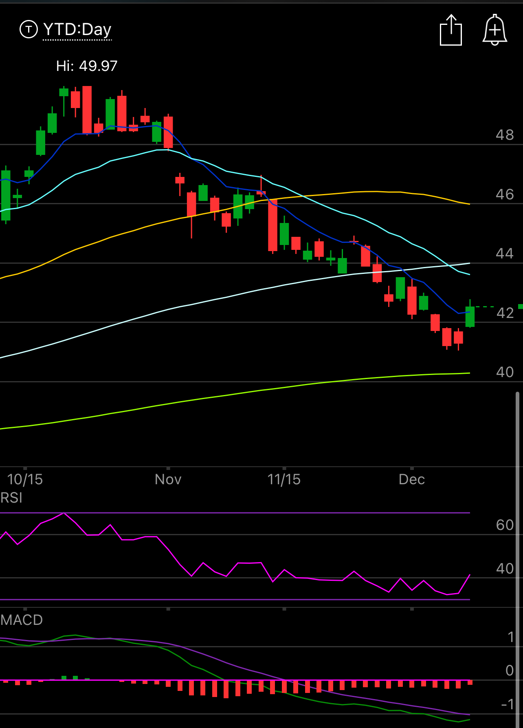Image resolution: width=523 pixels, height=728 pixels.
Task: Tap the last RSI upturn point
Action: coord(470,575)
